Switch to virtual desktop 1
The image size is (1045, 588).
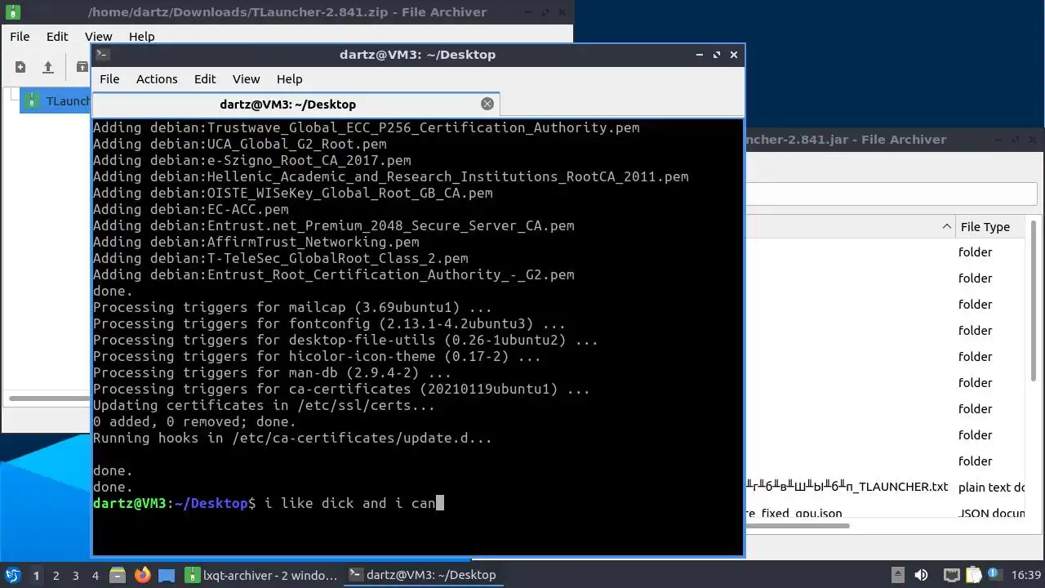coord(36,575)
